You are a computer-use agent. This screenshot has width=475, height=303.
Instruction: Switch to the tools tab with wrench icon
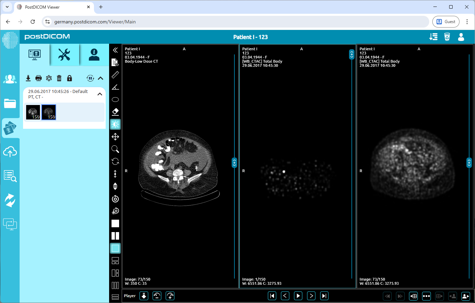[x=64, y=55]
